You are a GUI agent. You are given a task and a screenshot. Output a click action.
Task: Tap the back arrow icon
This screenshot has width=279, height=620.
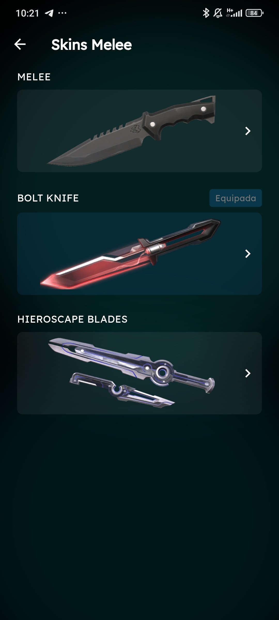[20, 44]
